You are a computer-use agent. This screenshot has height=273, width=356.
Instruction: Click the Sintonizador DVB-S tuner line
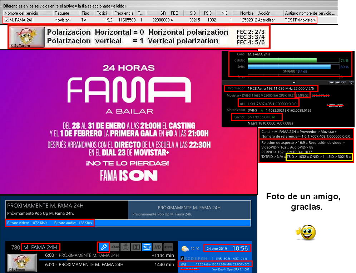point(269,110)
